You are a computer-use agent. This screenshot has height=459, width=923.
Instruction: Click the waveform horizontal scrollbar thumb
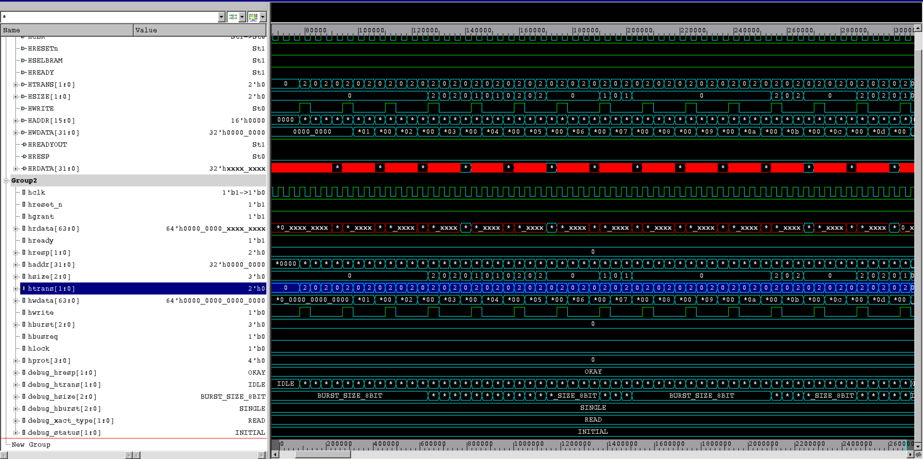[322, 454]
